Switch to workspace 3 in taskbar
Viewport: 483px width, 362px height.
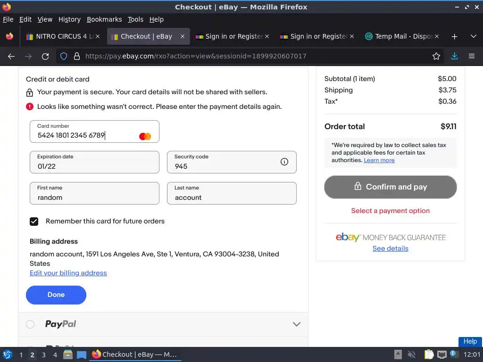point(44,355)
